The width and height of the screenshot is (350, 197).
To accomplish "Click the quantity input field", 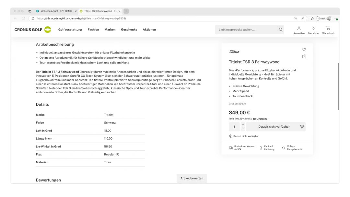I will (x=234, y=127).
